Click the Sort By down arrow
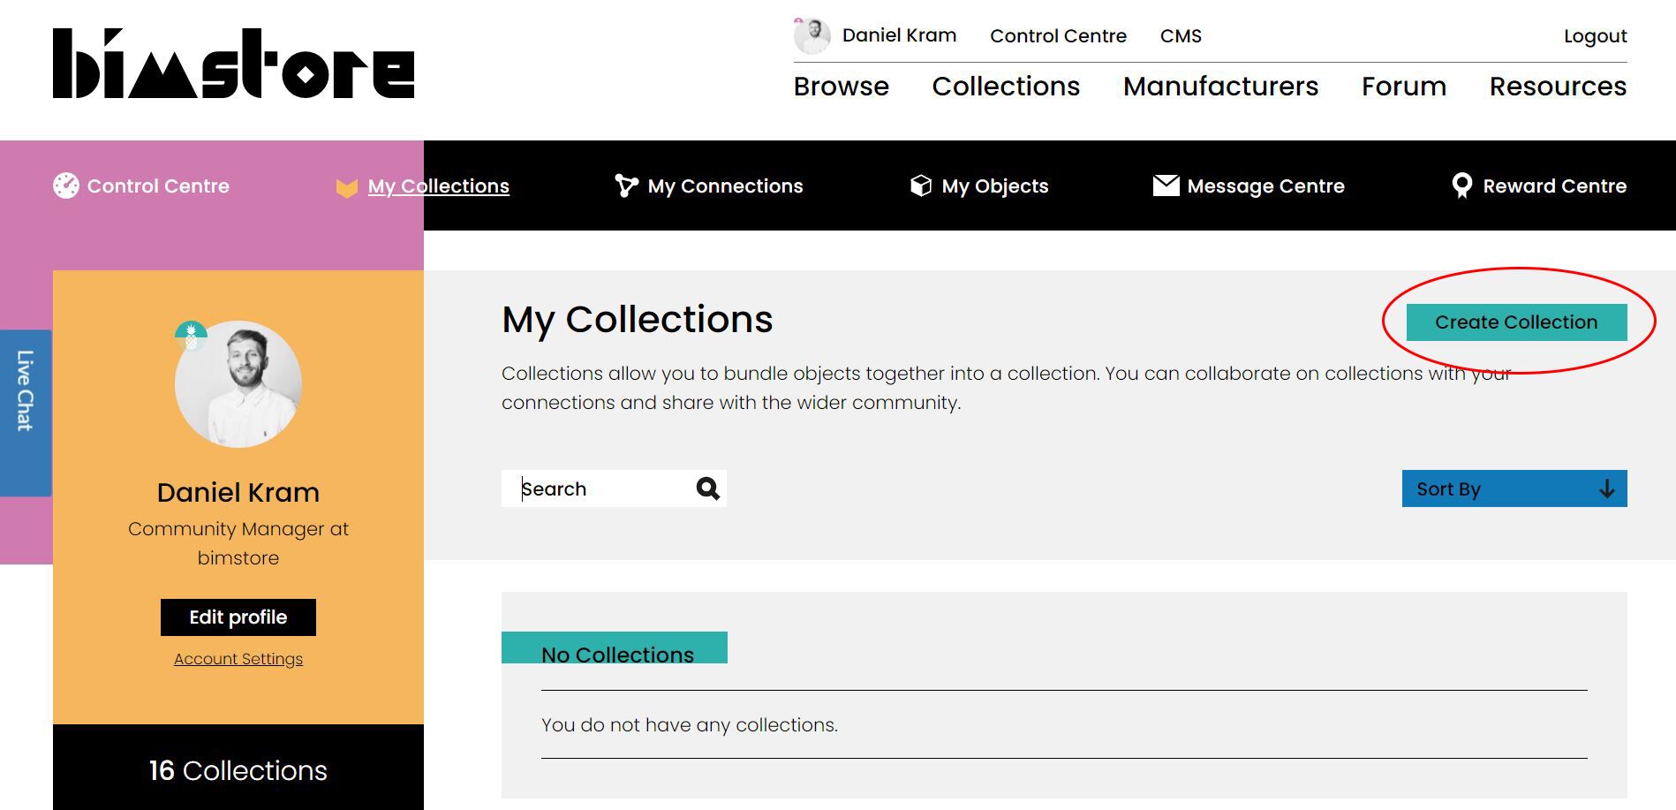 (1607, 488)
